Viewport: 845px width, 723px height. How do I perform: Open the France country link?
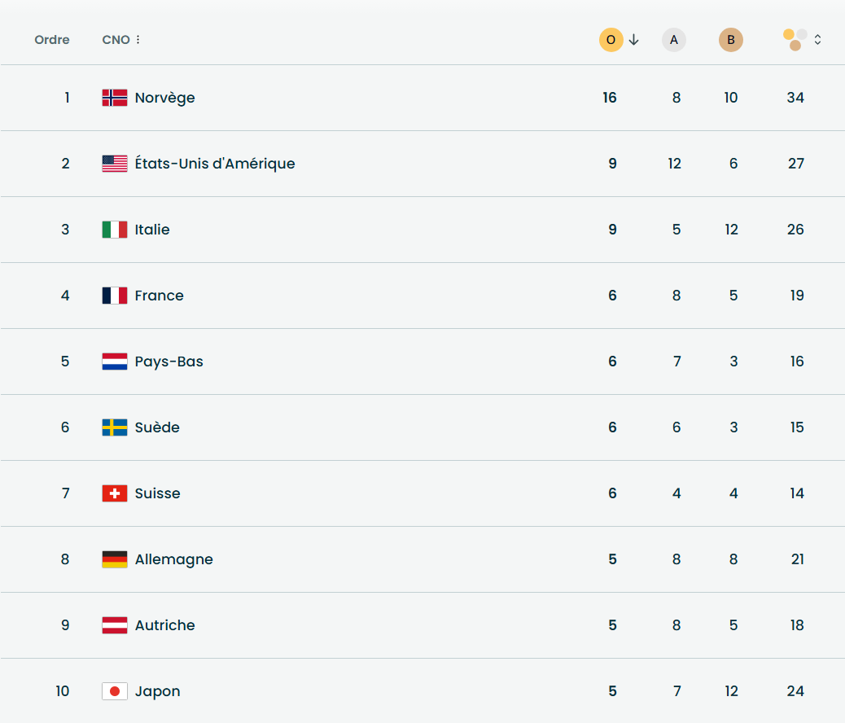(x=160, y=296)
